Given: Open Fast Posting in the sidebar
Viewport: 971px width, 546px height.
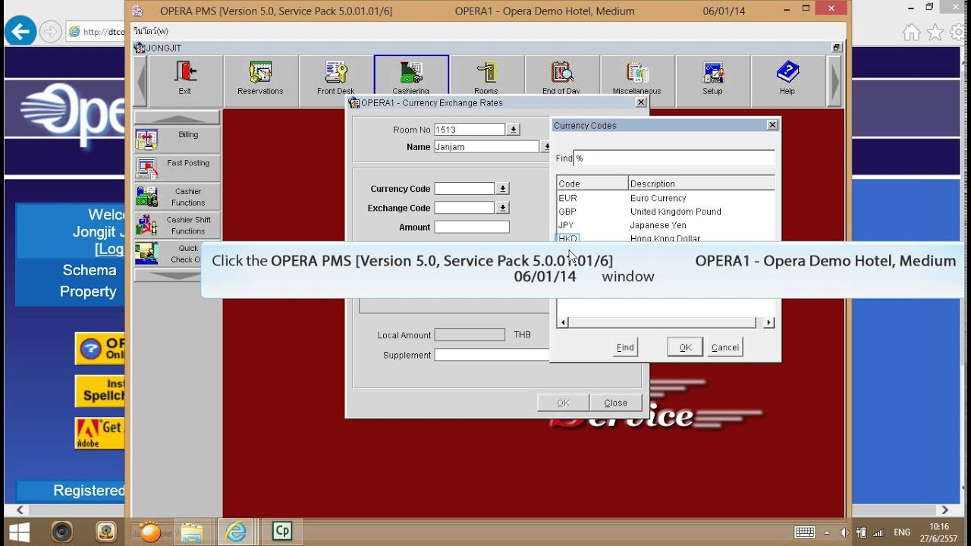Looking at the screenshot, I should click(x=177, y=168).
